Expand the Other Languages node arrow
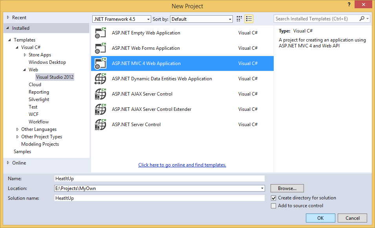 (x=17, y=129)
